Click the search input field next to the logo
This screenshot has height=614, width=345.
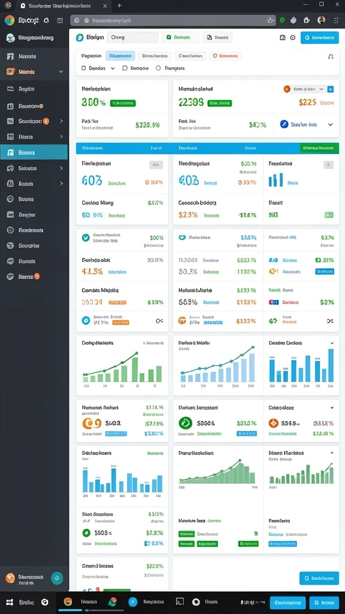click(132, 38)
